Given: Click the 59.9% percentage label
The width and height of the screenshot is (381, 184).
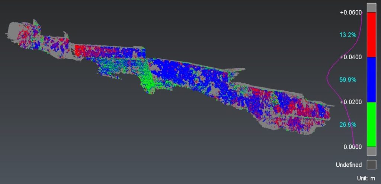Looking at the screenshot, I should (348, 80).
